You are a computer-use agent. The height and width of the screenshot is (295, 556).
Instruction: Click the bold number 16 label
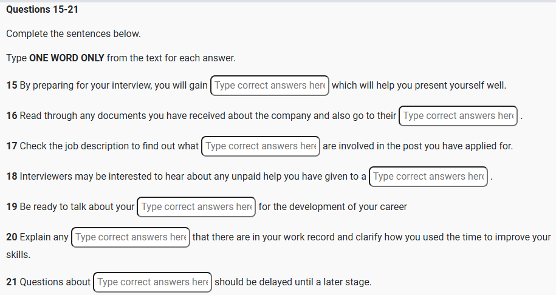12,116
